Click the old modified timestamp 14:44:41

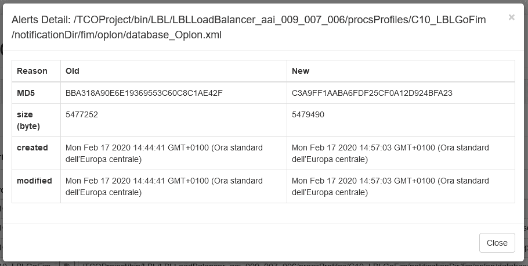(164, 186)
